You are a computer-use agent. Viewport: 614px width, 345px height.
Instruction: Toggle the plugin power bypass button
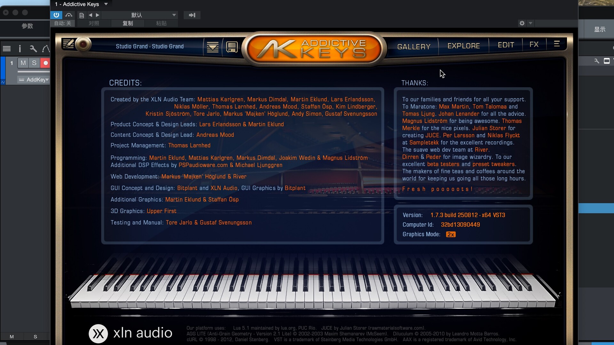pos(56,15)
